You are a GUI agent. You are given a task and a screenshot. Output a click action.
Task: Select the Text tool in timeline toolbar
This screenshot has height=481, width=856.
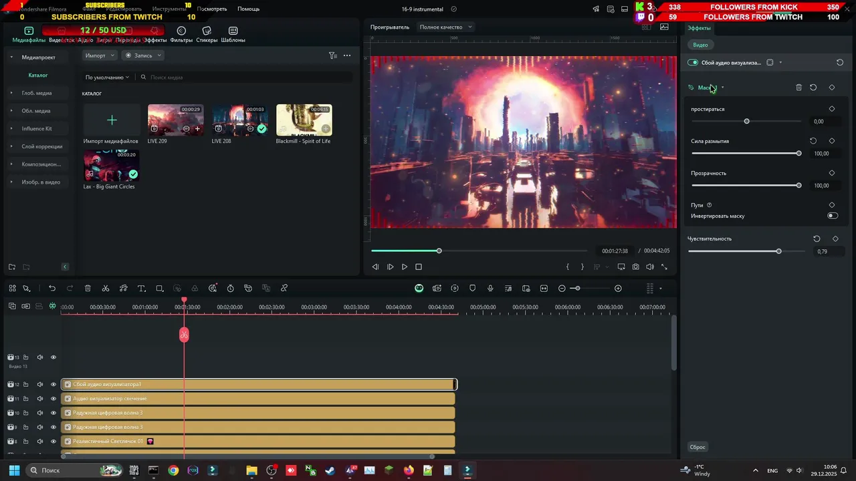(x=141, y=289)
